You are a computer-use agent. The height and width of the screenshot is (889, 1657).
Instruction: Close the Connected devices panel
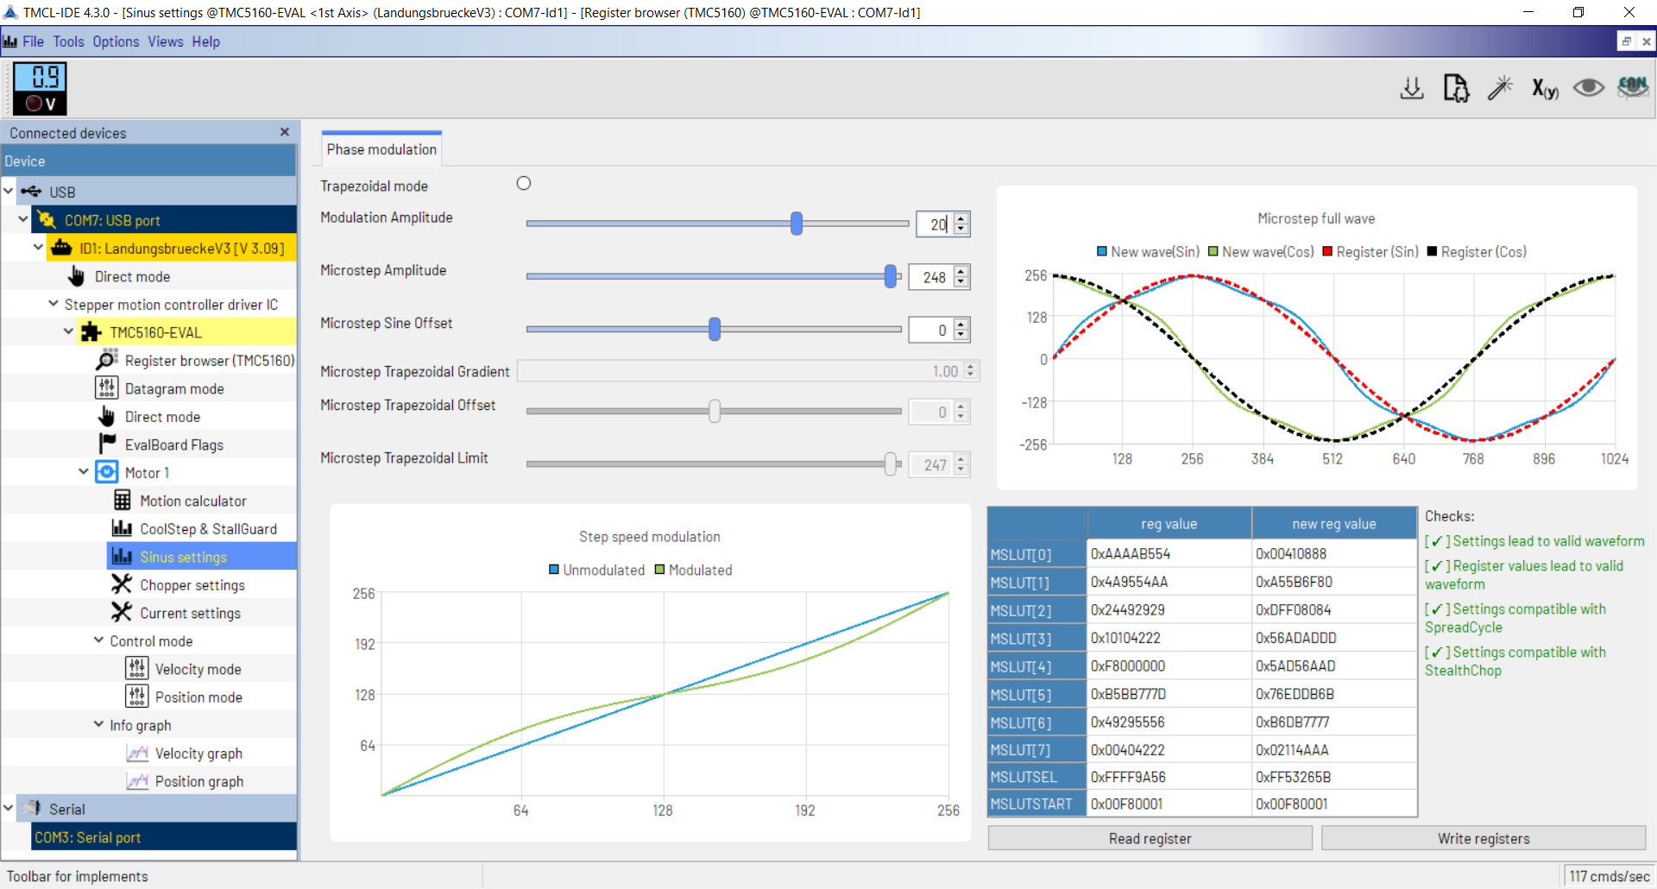click(285, 132)
